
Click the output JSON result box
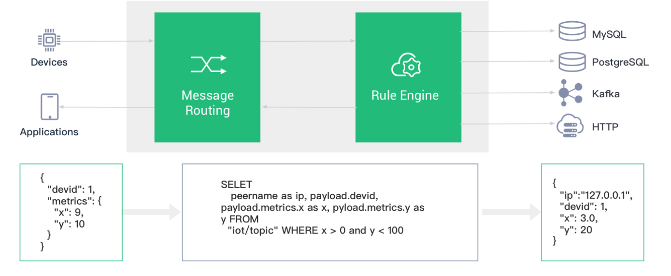pos(592,212)
